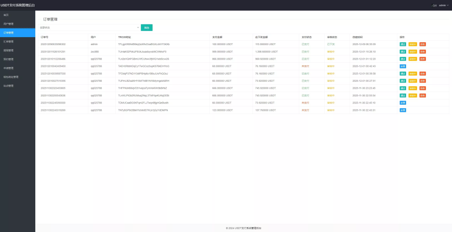The height and width of the screenshot is (232, 452).
Task: Click 审核中 for order 202512010112206486
Action: point(413,59)
